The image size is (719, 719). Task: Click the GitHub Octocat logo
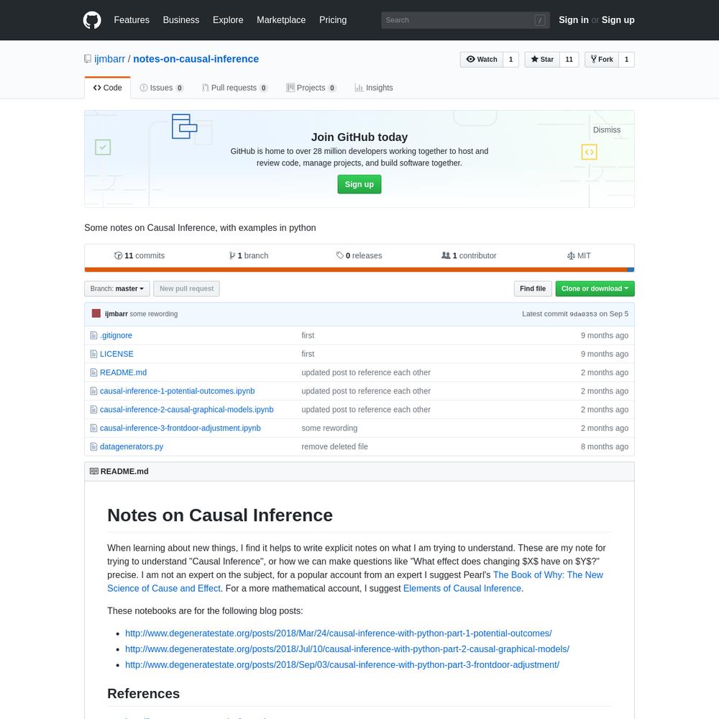(92, 20)
